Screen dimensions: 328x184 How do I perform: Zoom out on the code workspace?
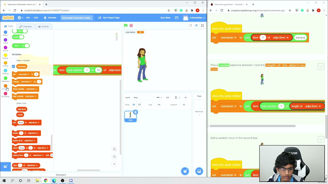(115, 157)
